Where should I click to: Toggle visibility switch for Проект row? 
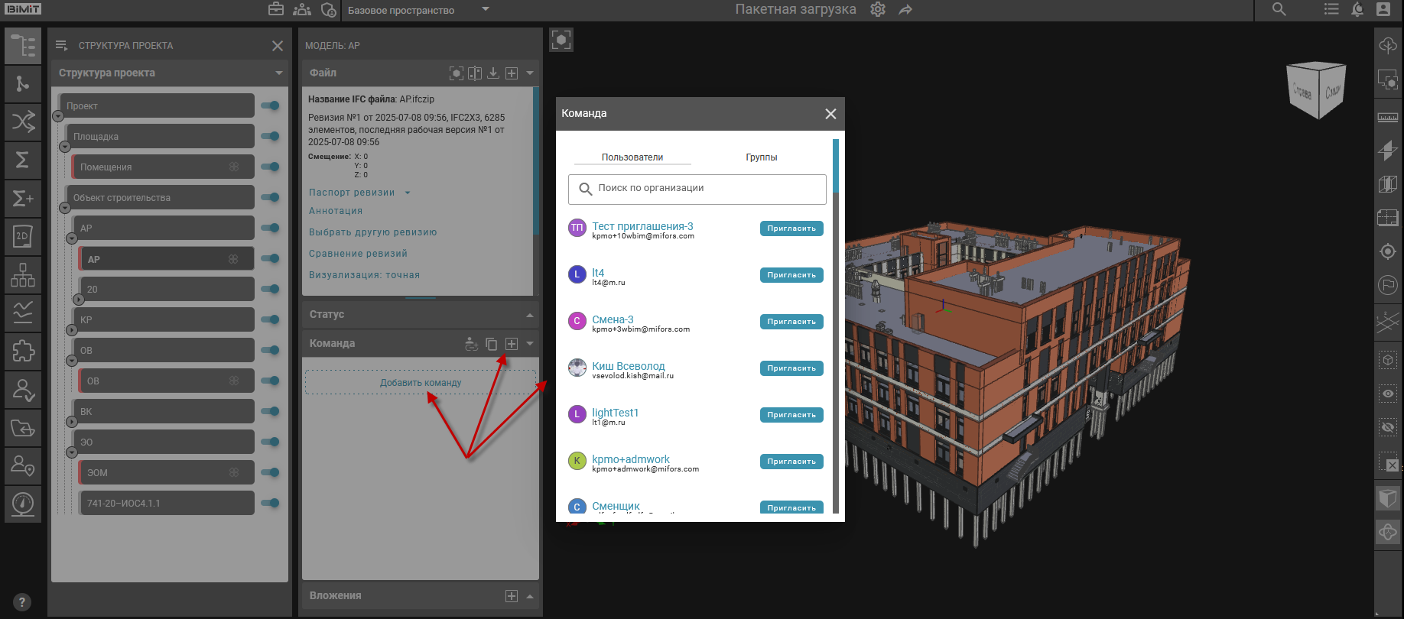[271, 105]
